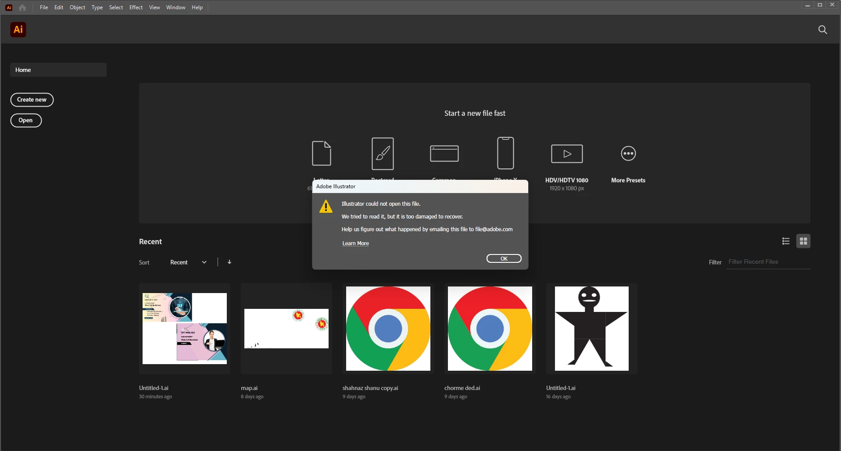Viewport: 841px width, 451px height.
Task: Select the Letter document preset icon
Action: pyautogui.click(x=322, y=153)
